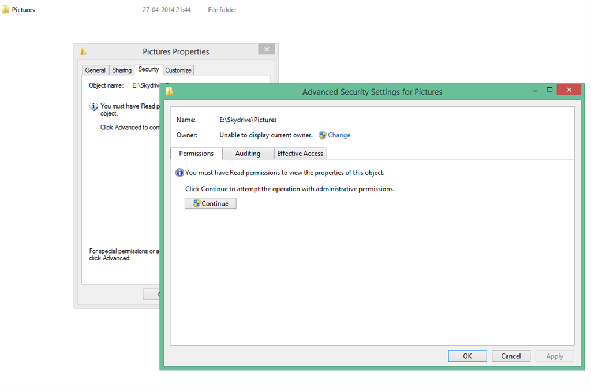
Task: Click Continue with administrative permissions
Action: click(210, 204)
